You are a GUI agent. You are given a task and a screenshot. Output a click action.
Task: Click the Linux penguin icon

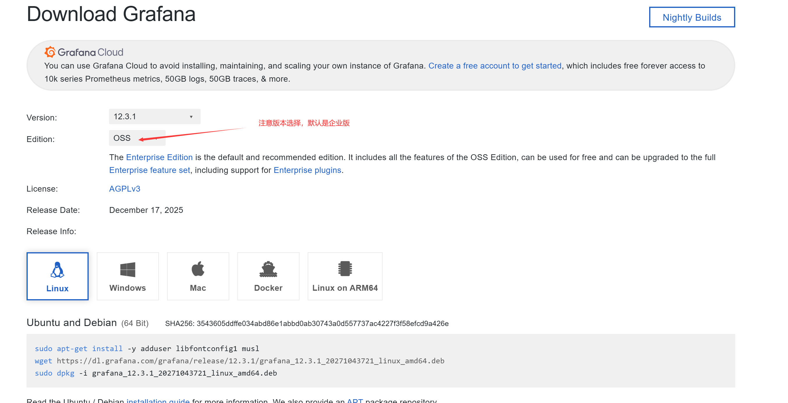point(57,269)
